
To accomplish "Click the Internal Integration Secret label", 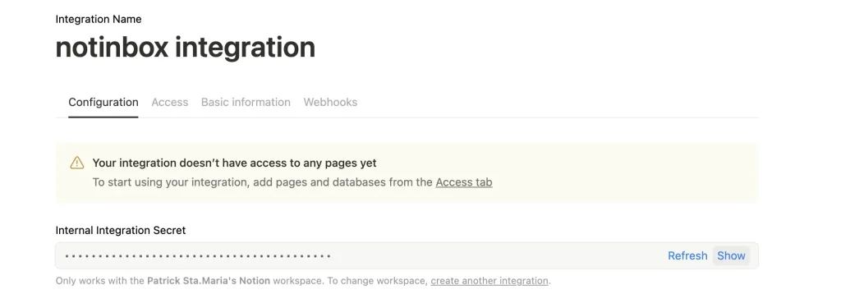I will (x=120, y=230).
